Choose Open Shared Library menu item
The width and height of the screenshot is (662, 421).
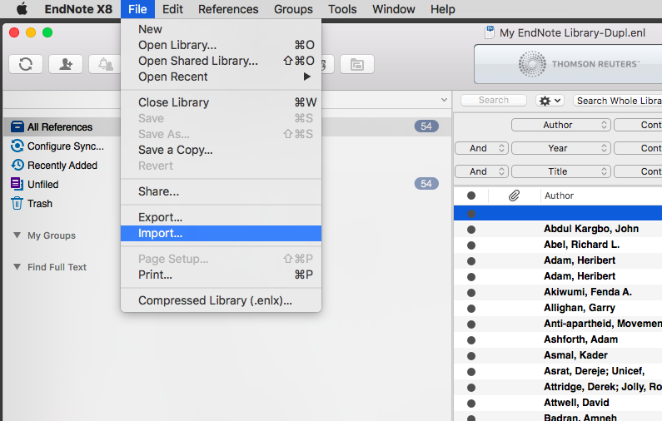pyautogui.click(x=221, y=61)
